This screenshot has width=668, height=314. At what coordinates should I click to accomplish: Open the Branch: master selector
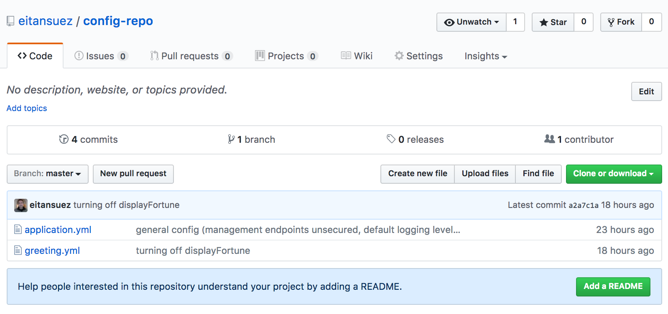[48, 174]
